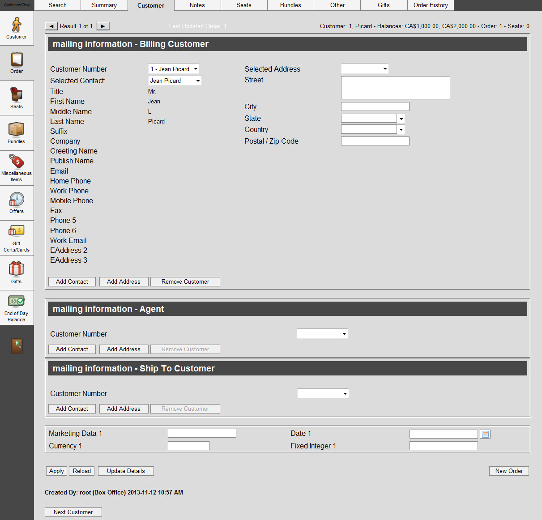Open End of Day Balance icon
Screen dimensions: 542x520
click(17, 307)
